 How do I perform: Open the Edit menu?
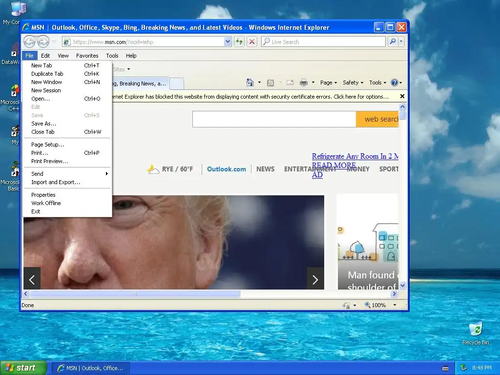coord(45,56)
